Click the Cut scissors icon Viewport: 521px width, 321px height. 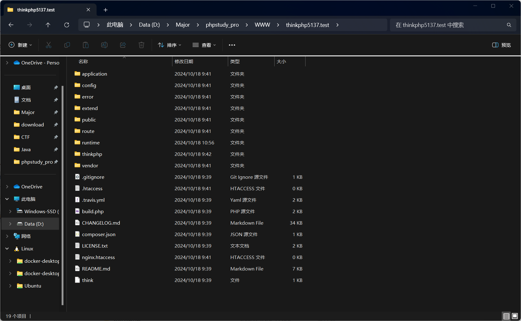(x=49, y=45)
